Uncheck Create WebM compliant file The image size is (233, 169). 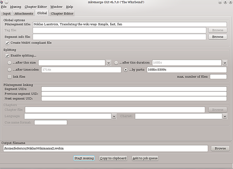pos(7,43)
